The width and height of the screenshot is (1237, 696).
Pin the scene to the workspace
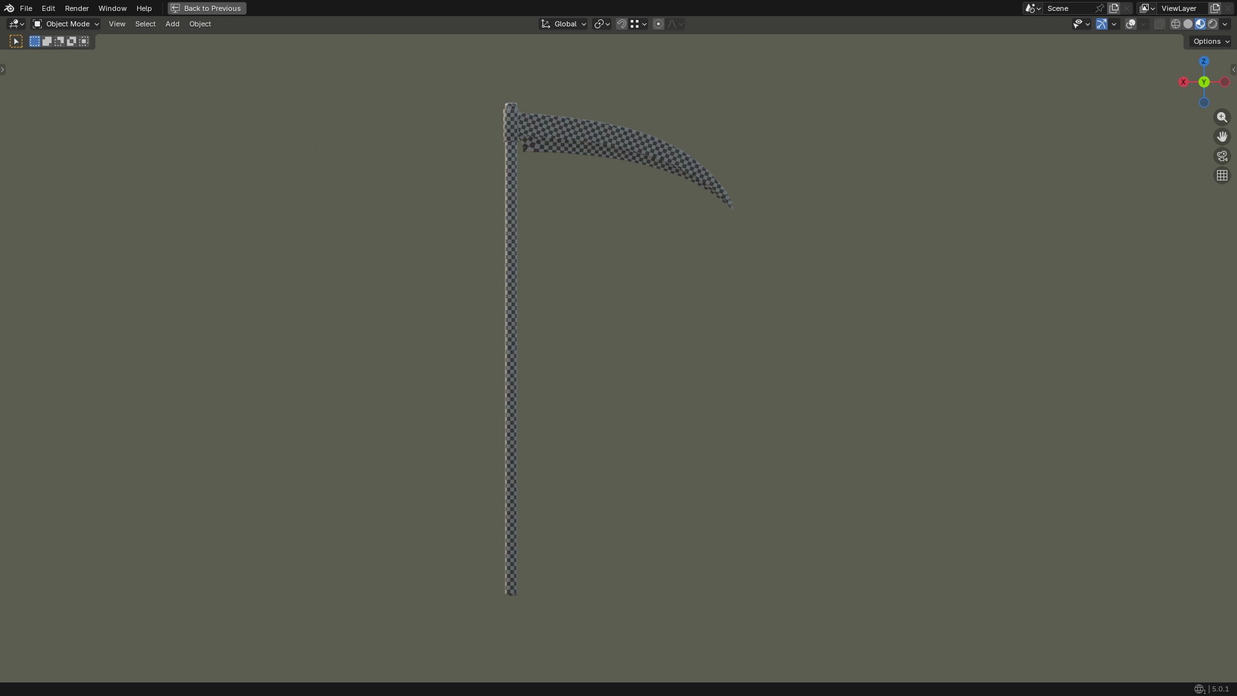pyautogui.click(x=1100, y=8)
